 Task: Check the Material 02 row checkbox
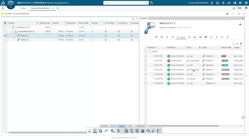click(x=5, y=40)
